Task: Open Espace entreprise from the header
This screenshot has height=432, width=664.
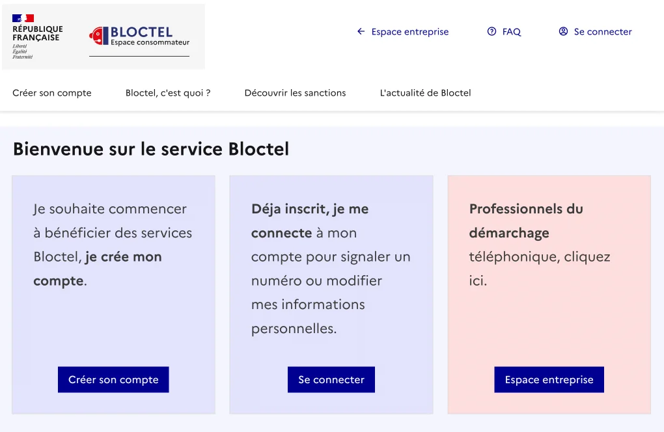Action: tap(409, 31)
